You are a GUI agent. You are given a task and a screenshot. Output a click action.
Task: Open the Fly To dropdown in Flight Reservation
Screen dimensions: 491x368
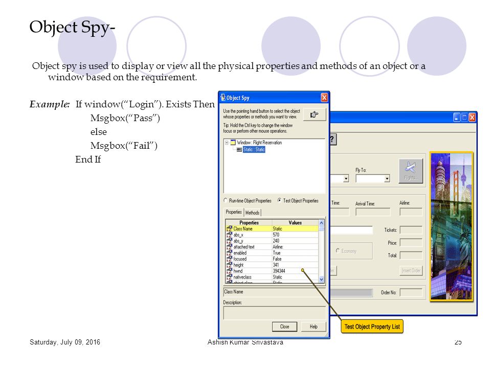[x=387, y=179]
